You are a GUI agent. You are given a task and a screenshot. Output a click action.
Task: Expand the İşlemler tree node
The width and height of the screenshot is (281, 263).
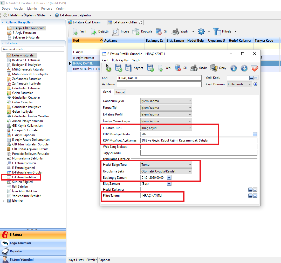(x=4, y=201)
